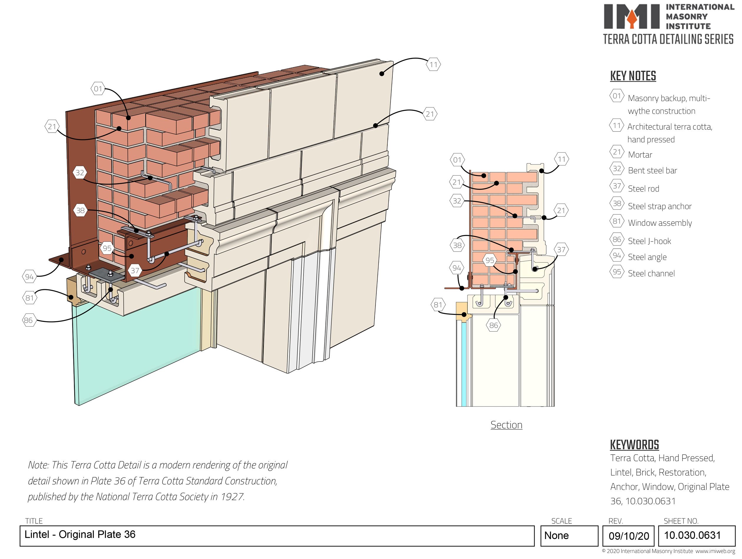Screen dimensions: 742x559
Task: Expand the KEY NOTES section
Action: pyautogui.click(x=634, y=76)
